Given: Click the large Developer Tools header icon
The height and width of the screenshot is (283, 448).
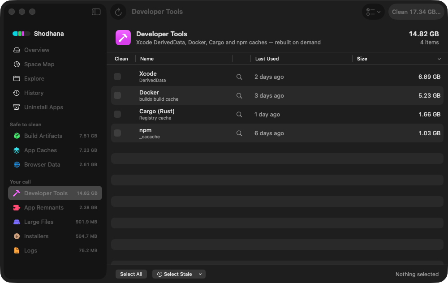Looking at the screenshot, I should 123,38.
